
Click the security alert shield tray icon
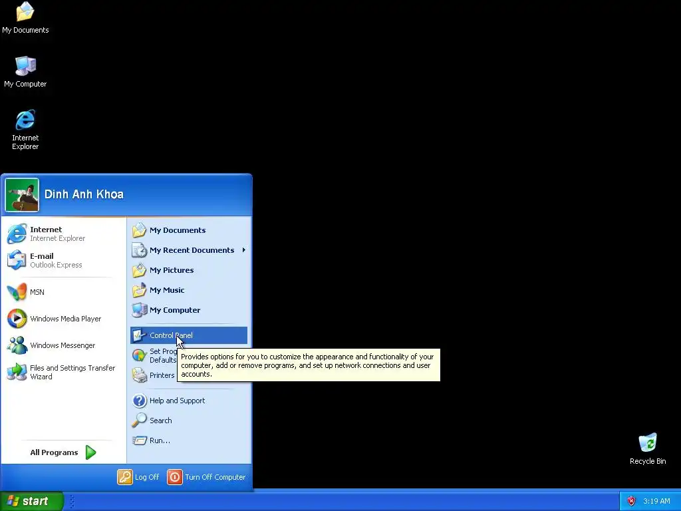632,501
